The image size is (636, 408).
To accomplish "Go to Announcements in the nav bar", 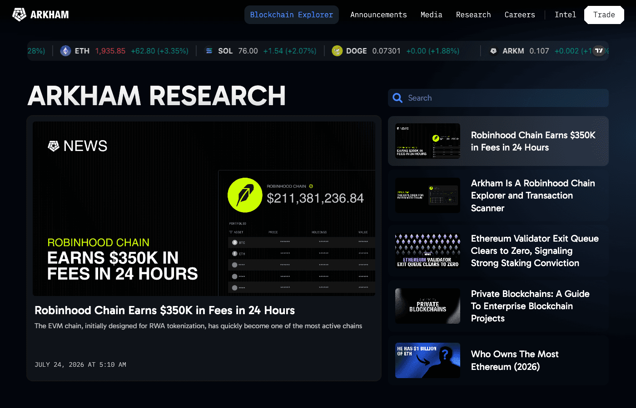I will coord(378,15).
